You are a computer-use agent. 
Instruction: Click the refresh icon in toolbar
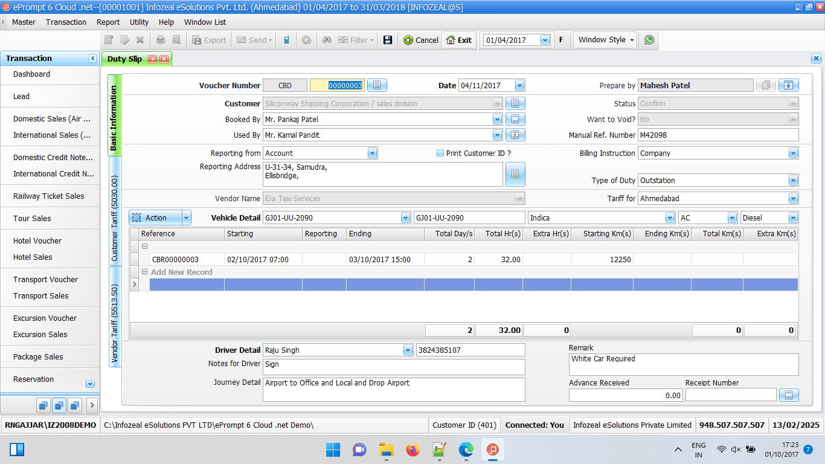point(307,40)
